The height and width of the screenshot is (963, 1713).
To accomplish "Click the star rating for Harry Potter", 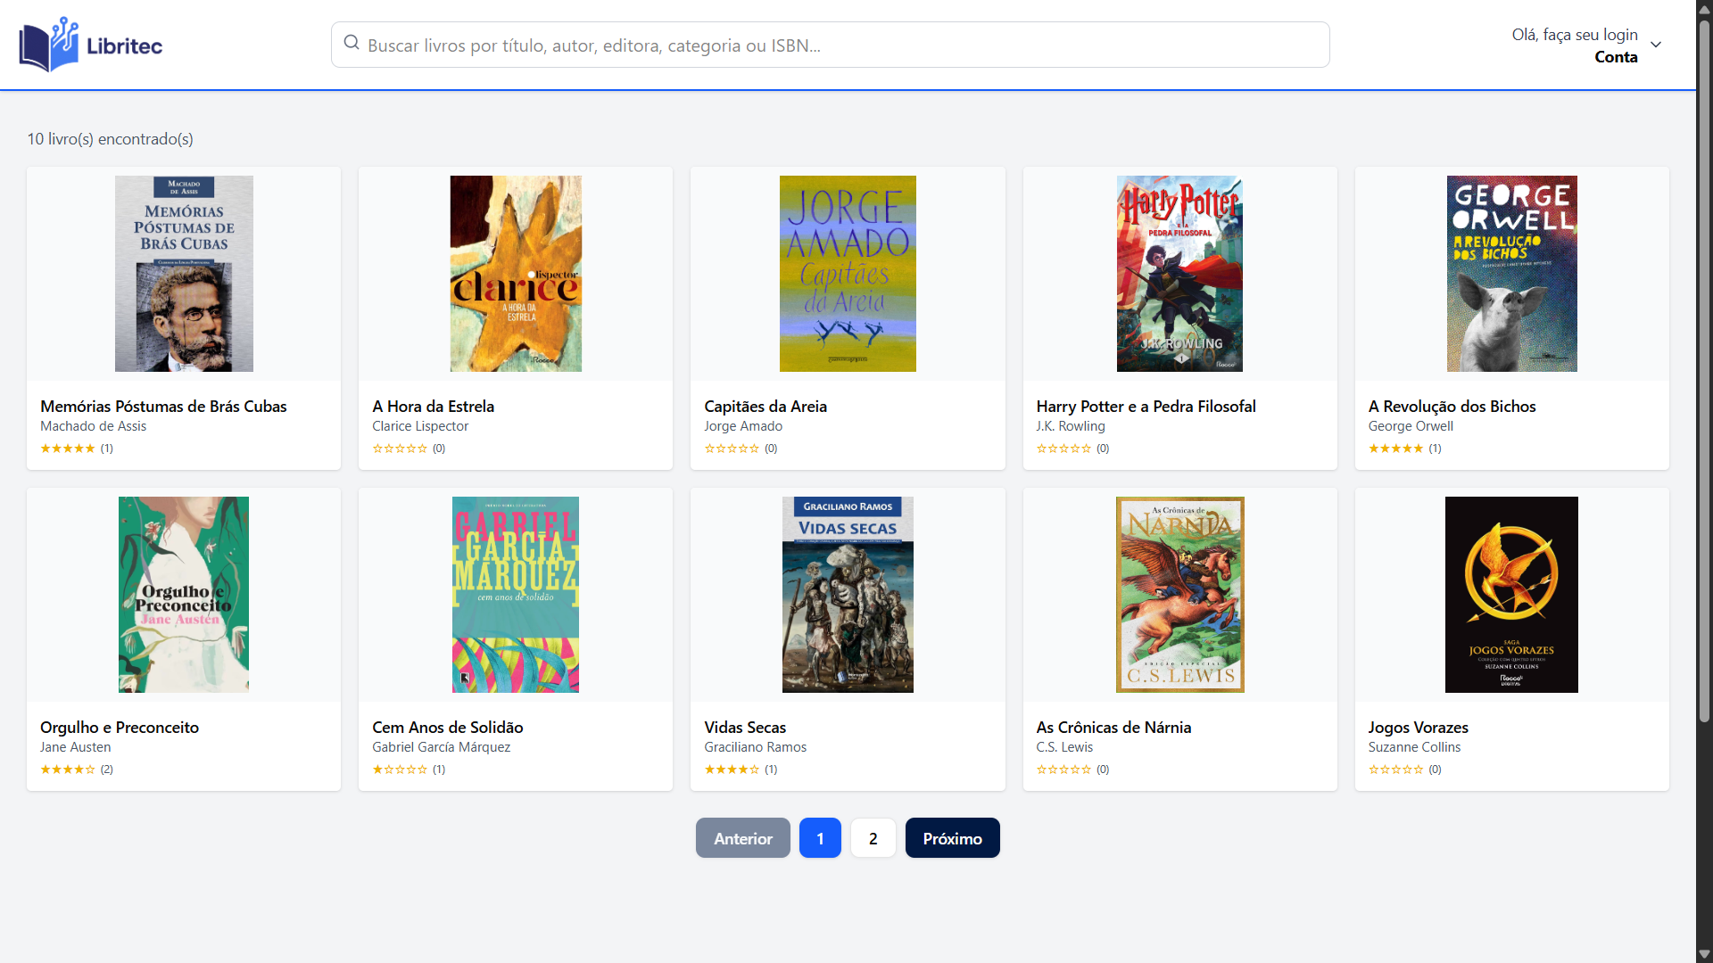I will pyautogui.click(x=1063, y=449).
